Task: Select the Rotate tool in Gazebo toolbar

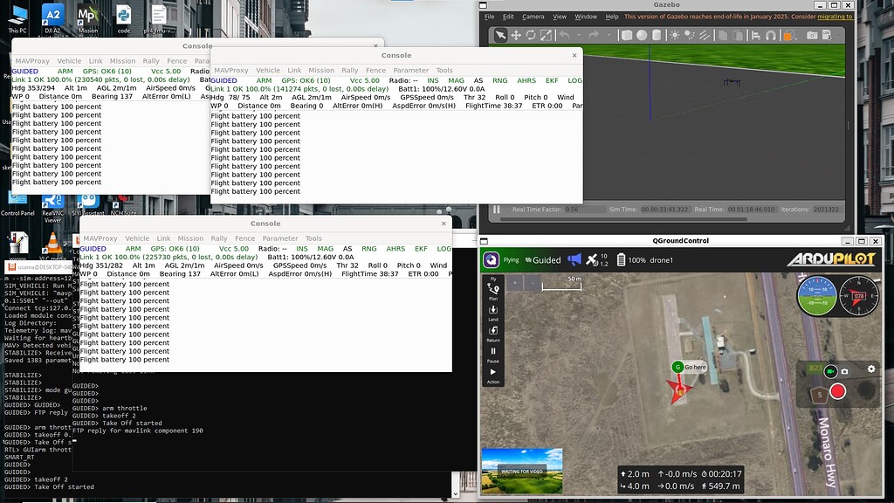Action: 531,35
